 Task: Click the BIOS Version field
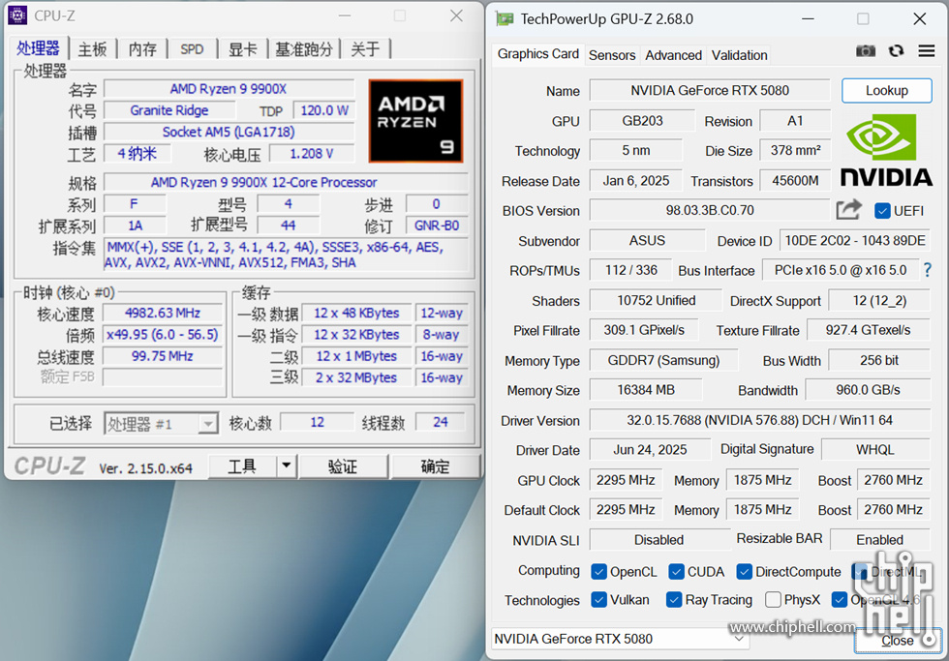[x=710, y=210]
